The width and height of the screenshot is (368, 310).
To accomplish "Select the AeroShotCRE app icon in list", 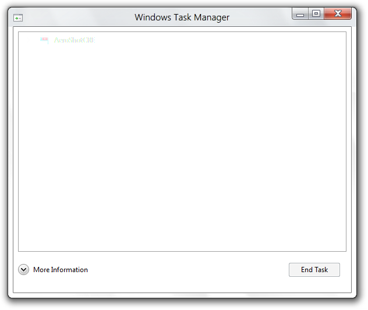I will (44, 40).
